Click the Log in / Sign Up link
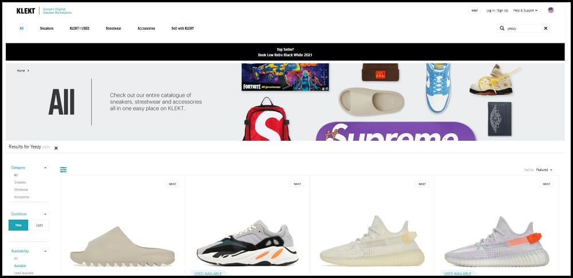The width and height of the screenshot is (573, 278). [x=497, y=10]
